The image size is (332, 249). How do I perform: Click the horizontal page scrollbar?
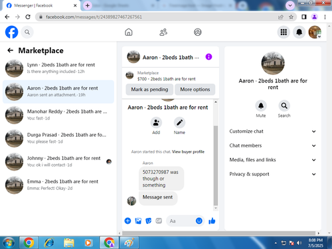pyautogui.click(x=218, y=233)
